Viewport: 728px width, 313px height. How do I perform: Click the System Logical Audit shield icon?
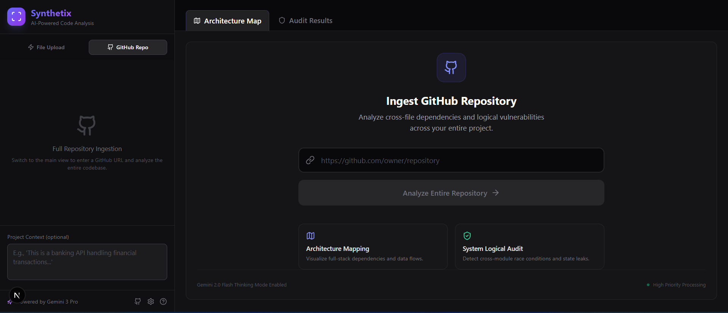point(467,236)
